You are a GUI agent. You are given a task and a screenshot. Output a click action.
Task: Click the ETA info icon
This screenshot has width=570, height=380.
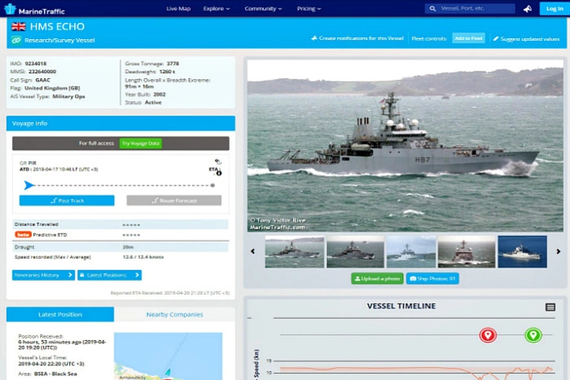coord(219,173)
